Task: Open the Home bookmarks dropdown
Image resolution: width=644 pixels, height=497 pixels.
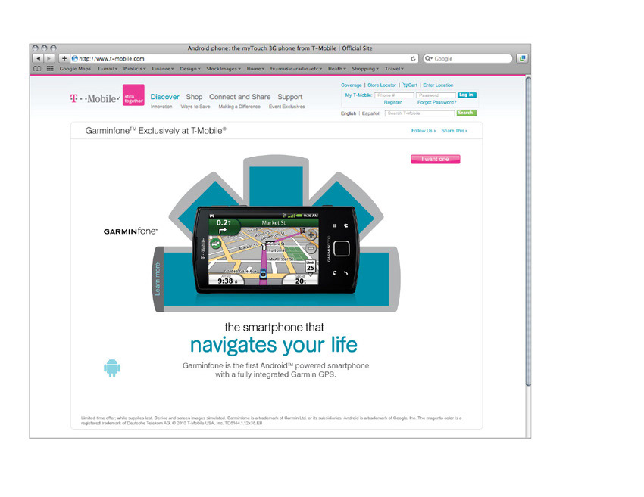Action: 255,69
